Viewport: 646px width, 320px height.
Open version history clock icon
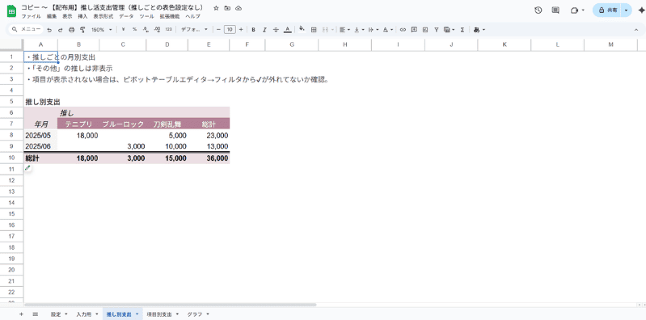coord(538,11)
